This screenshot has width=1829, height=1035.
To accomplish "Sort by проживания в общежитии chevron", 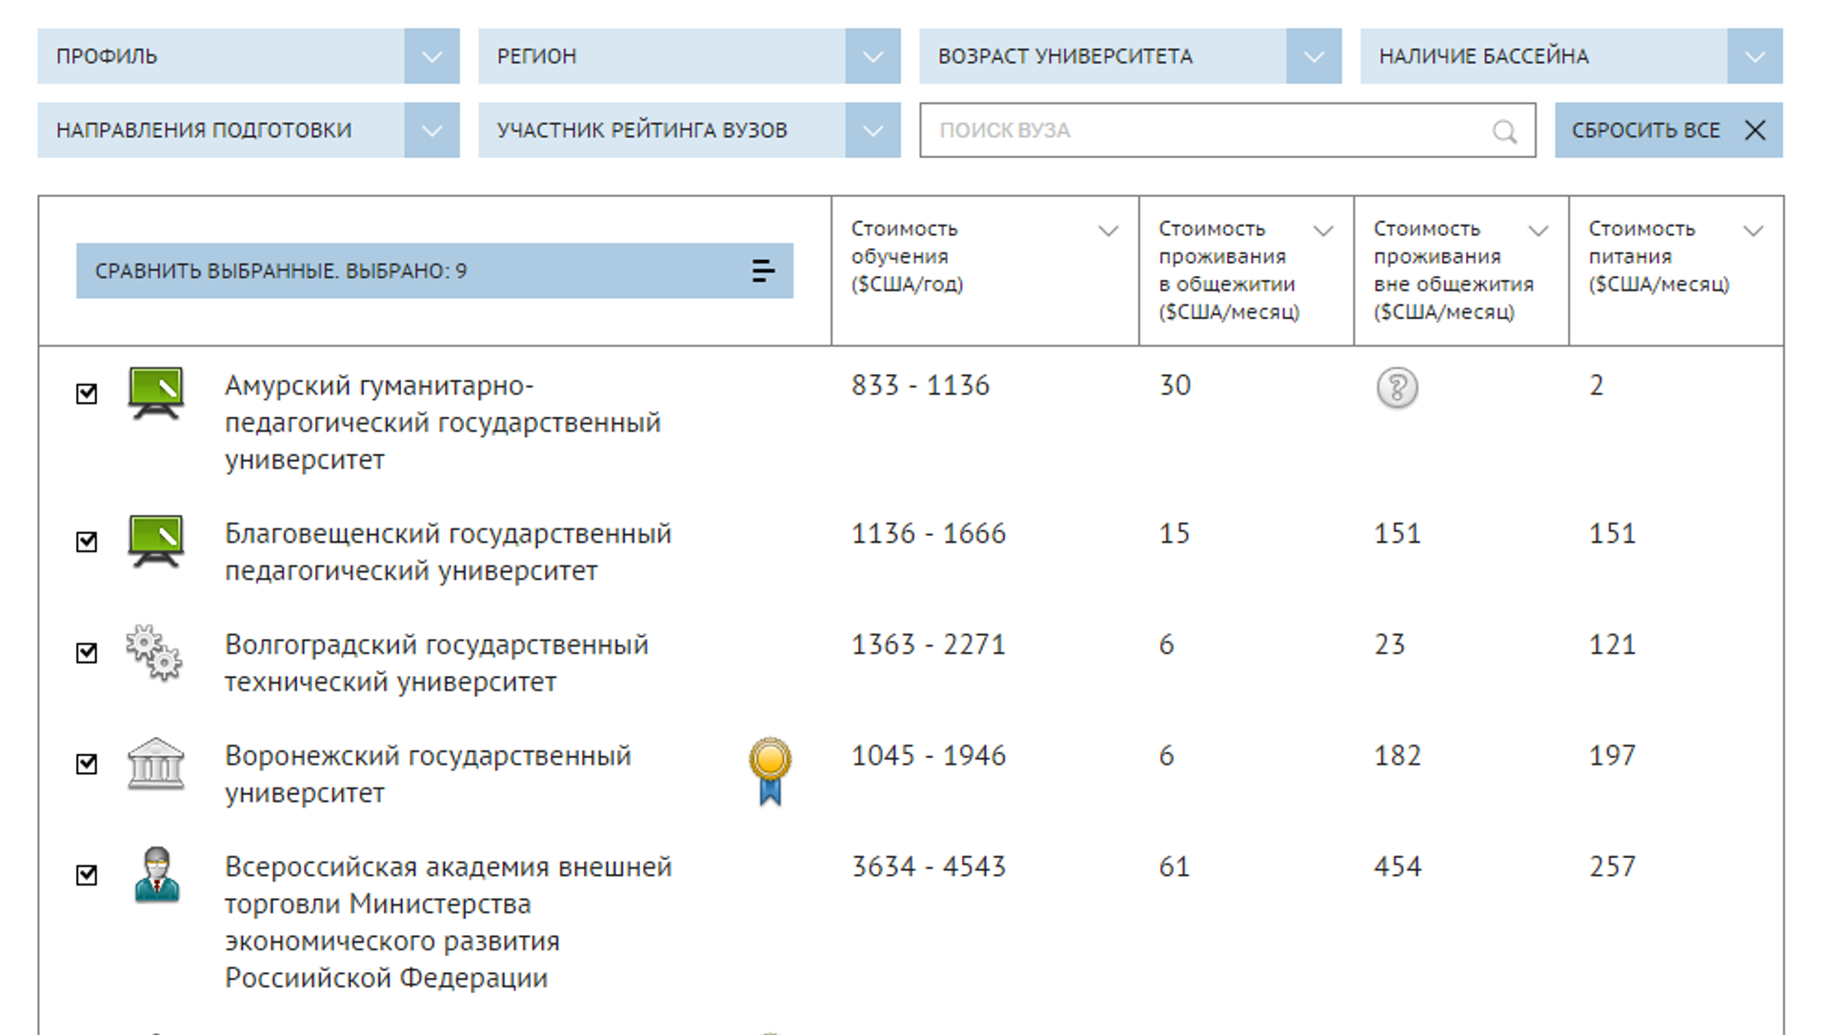I will [1322, 231].
